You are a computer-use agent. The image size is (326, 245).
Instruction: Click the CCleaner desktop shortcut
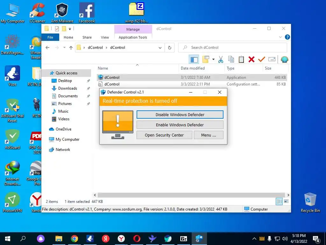click(37, 13)
